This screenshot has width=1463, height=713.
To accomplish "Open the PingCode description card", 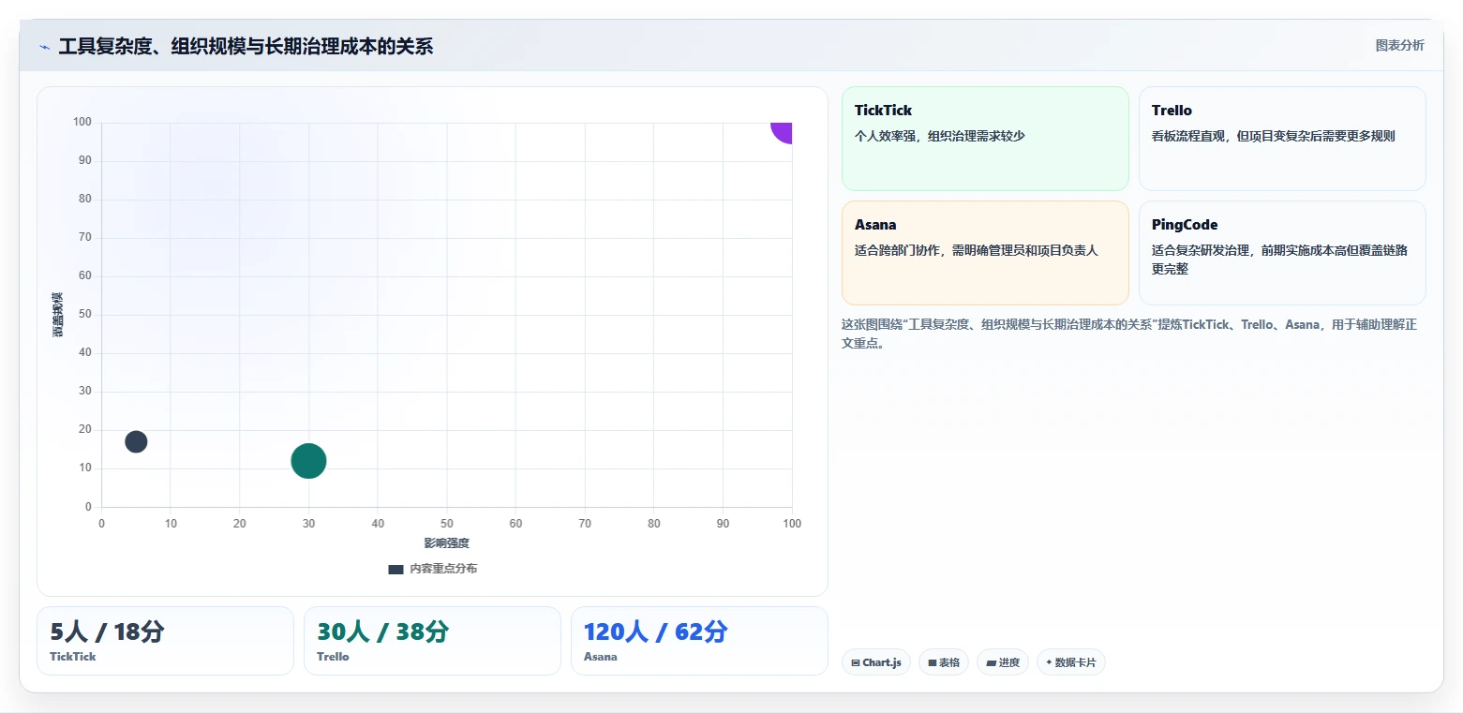I will point(1282,253).
